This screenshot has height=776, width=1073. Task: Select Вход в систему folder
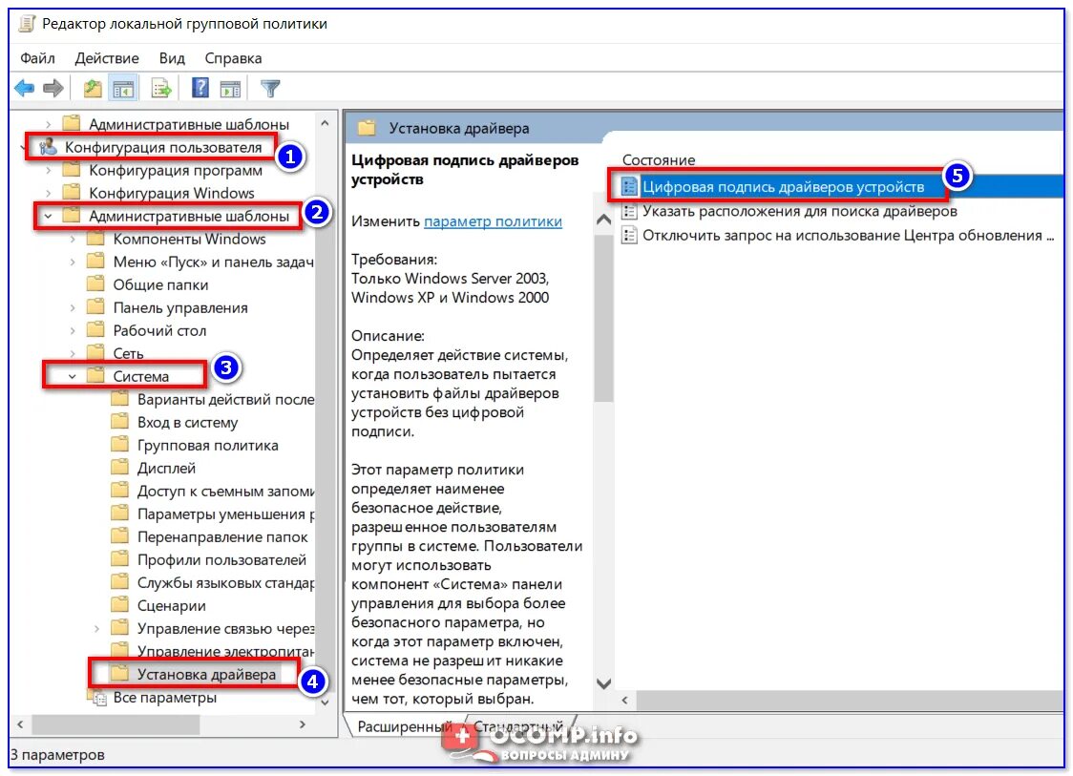tap(187, 423)
